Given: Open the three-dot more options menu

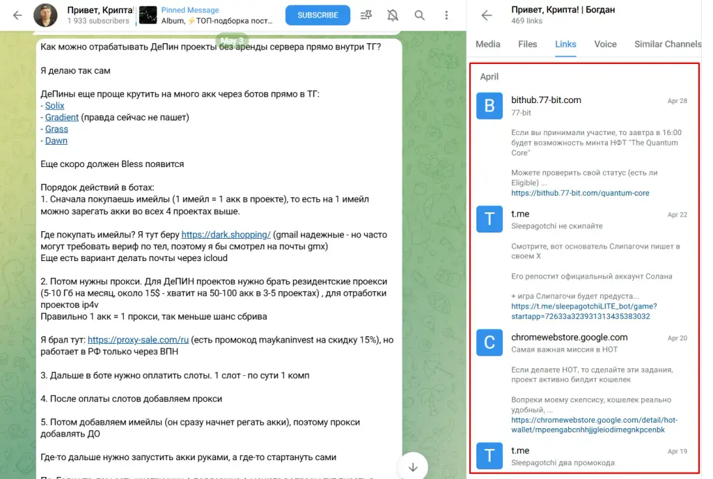Looking at the screenshot, I should coord(446,15).
